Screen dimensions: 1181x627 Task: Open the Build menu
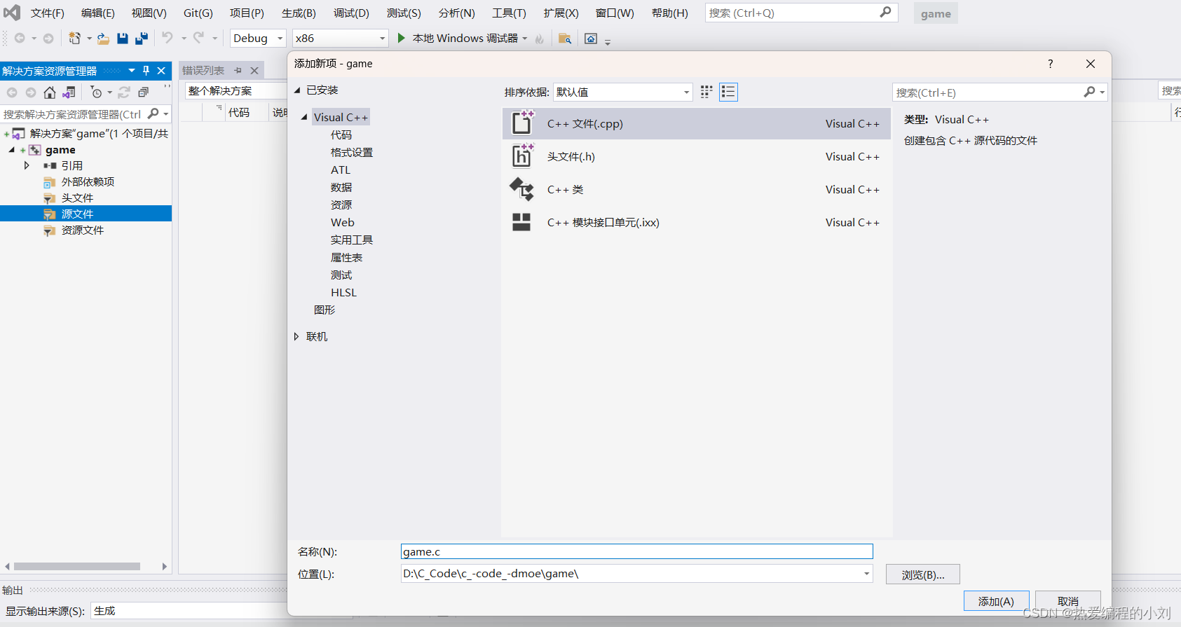click(299, 13)
